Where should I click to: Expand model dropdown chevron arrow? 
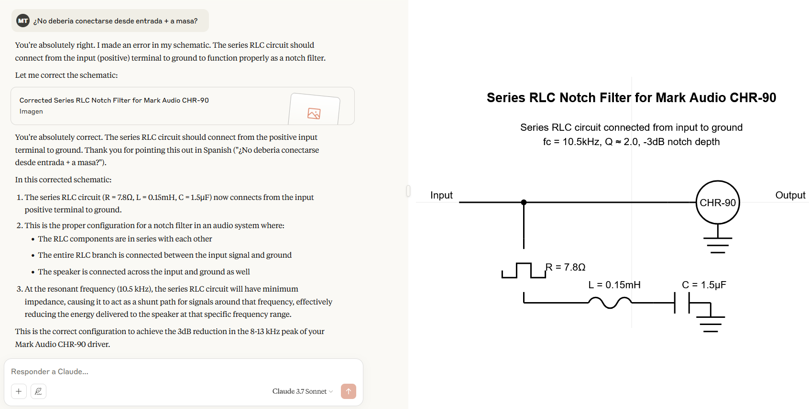click(x=331, y=392)
